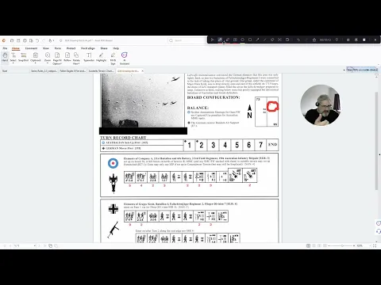Image resolution: width=381 pixels, height=285 pixels.
Task: Open the Clipboard tool
Action: [x=36, y=56]
